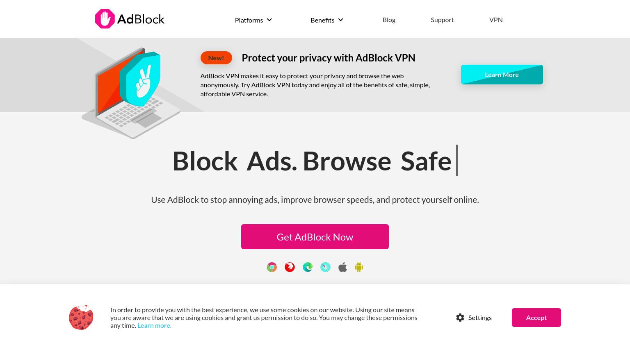Image resolution: width=630 pixels, height=354 pixels.
Task: Accept cookies with the Accept button
Action: tap(536, 318)
